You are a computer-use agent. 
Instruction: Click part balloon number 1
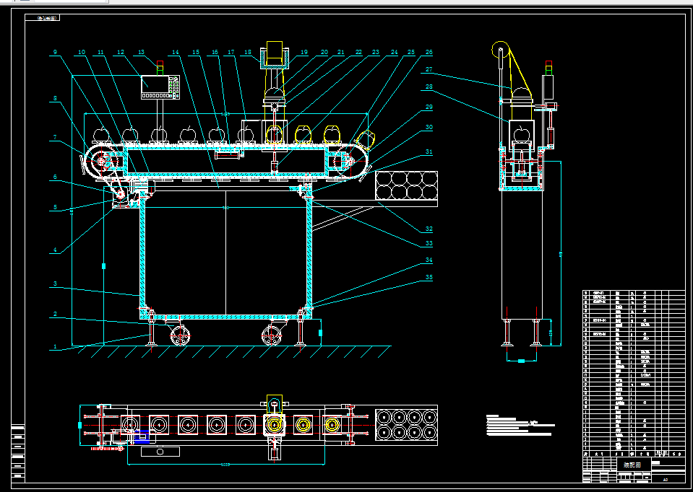coord(55,346)
